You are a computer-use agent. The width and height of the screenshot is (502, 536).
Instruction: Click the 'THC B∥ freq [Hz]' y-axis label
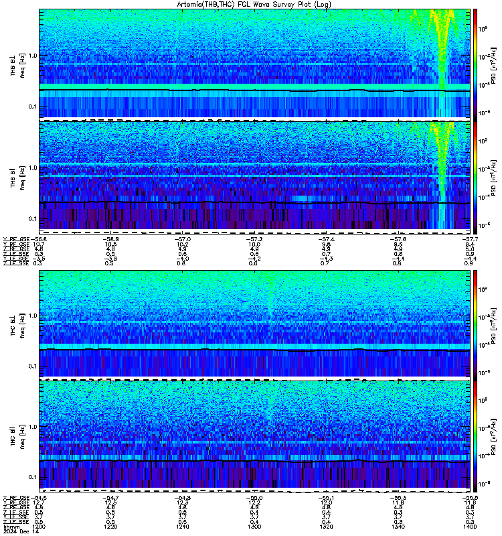[x=18, y=437]
